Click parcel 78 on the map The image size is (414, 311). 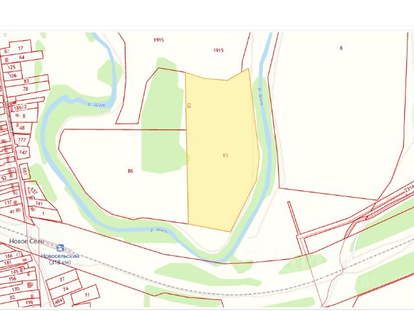tap(26, 89)
